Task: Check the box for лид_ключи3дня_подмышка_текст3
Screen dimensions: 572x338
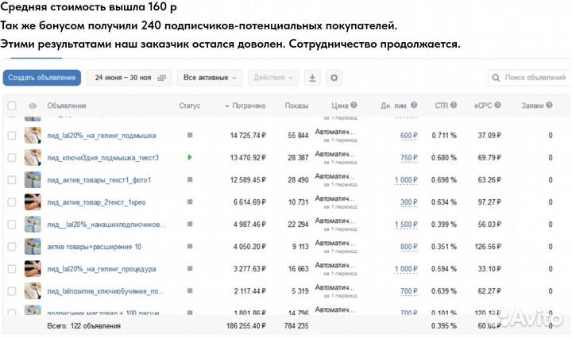Action: pyautogui.click(x=12, y=158)
